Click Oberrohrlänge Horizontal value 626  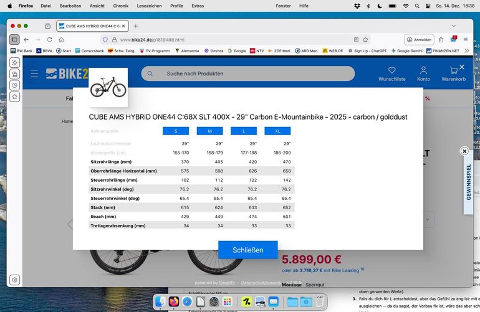click(252, 171)
